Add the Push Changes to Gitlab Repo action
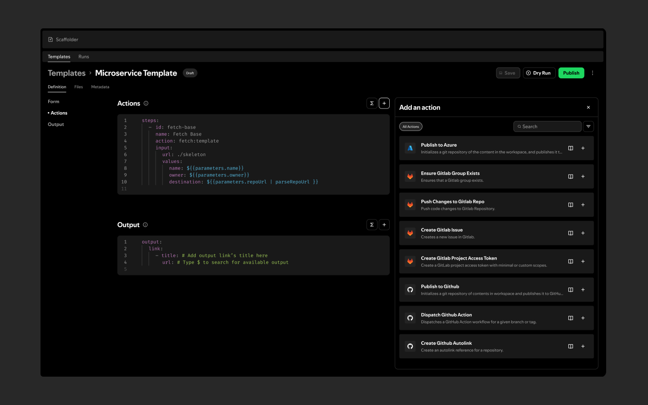Screen dimensions: 648x405 [x=583, y=205]
